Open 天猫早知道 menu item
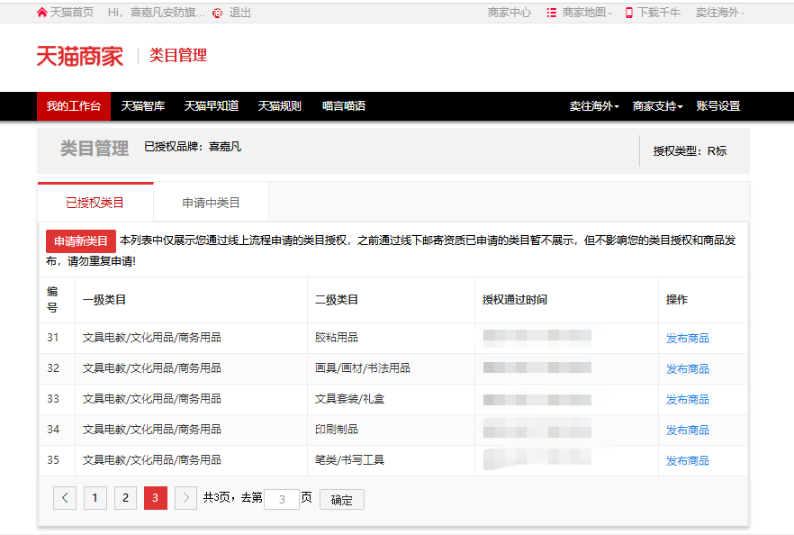 point(212,106)
